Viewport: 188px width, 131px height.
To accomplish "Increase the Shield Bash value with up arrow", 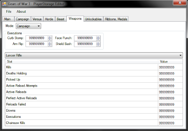I will pyautogui.click(x=98, y=43).
